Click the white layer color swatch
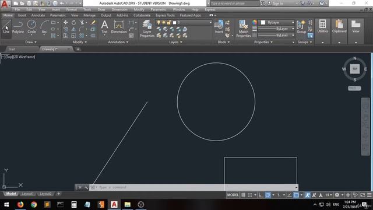Viewport: 373px width, 210px height. [175, 22]
